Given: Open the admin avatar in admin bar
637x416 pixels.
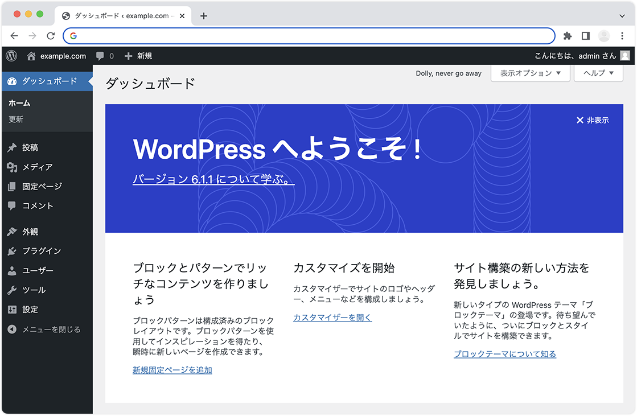Looking at the screenshot, I should [625, 56].
